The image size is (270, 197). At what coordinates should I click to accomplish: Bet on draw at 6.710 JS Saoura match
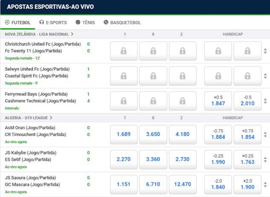(x=153, y=185)
